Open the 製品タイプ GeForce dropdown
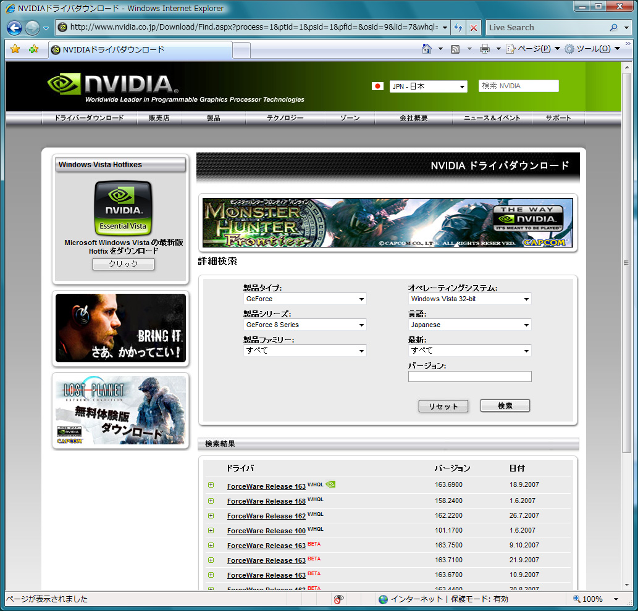This screenshot has width=638, height=611. pos(304,299)
